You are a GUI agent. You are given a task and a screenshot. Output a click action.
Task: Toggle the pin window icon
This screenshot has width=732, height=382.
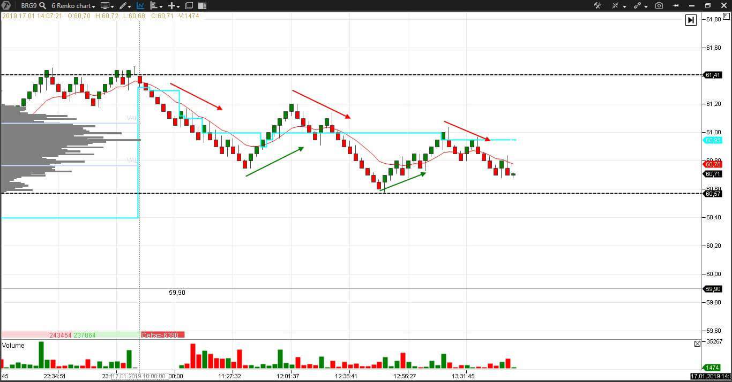pyautogui.click(x=676, y=6)
